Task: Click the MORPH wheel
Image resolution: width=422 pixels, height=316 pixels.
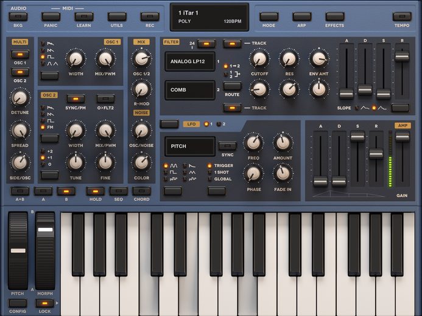Action: [45, 250]
